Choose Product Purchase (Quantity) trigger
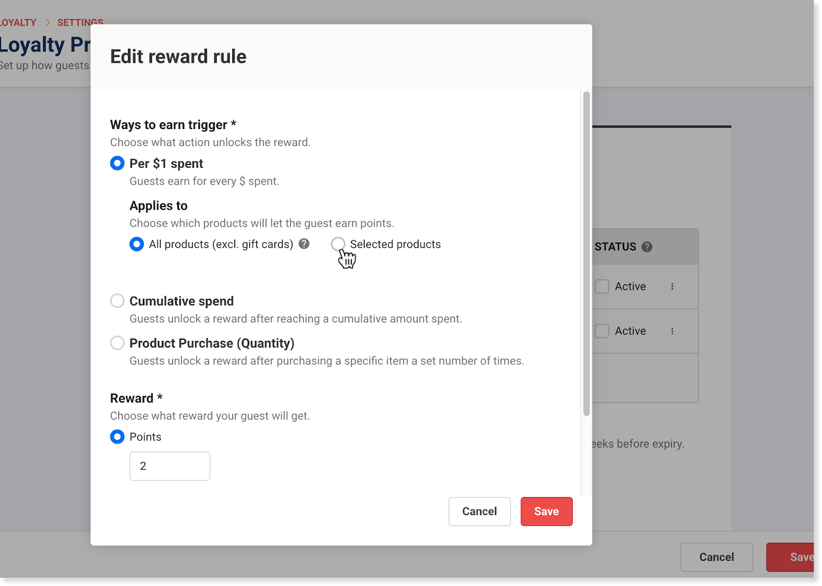This screenshot has height=586, width=822. point(117,343)
